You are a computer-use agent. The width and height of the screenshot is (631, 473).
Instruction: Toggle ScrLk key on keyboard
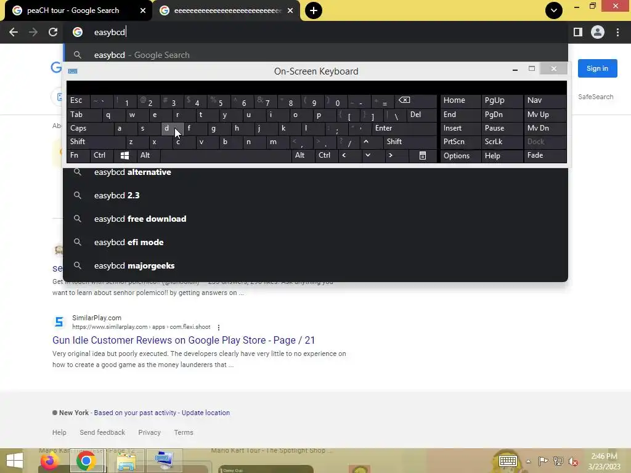pos(502,142)
